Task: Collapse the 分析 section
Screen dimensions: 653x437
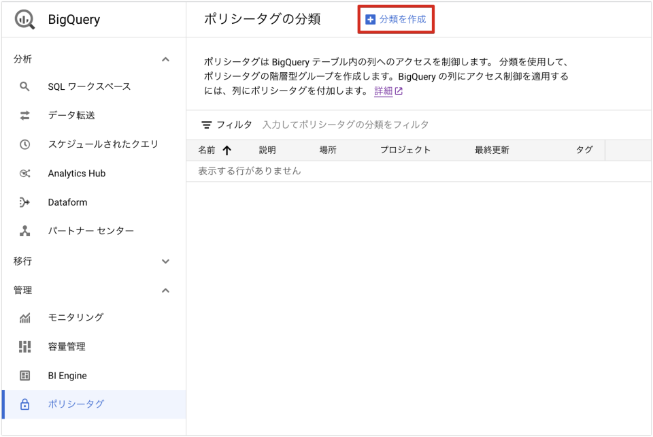Action: [x=165, y=59]
